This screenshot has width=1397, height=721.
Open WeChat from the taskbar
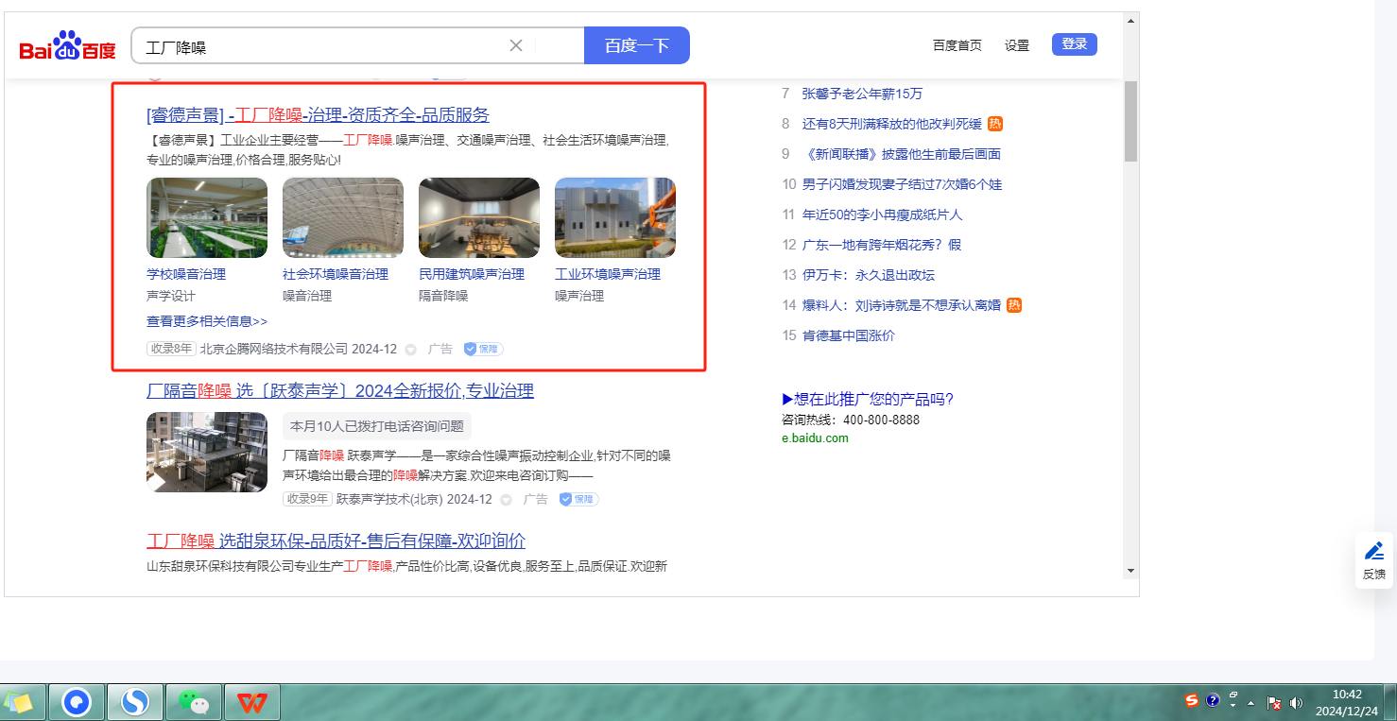(x=194, y=702)
